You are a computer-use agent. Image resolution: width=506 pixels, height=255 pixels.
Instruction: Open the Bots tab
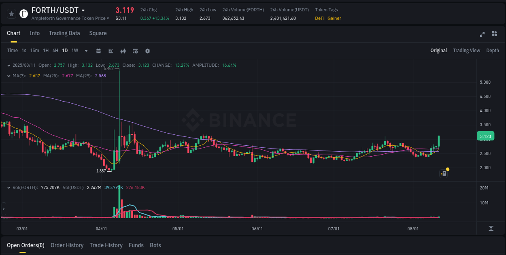(x=155, y=245)
